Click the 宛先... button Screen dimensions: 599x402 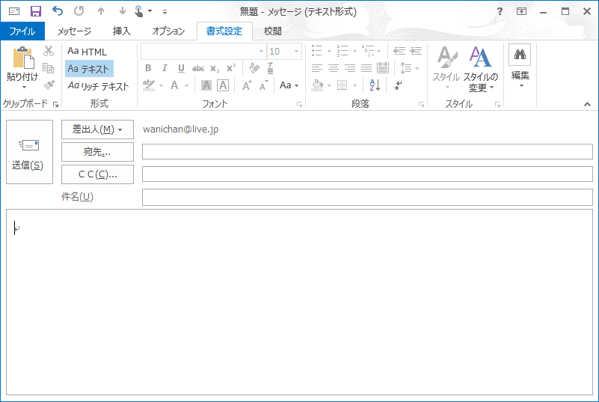pyautogui.click(x=97, y=152)
